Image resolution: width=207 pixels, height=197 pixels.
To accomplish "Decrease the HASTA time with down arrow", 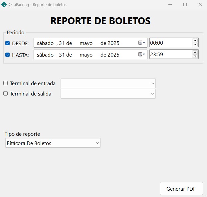I will [195, 57].
